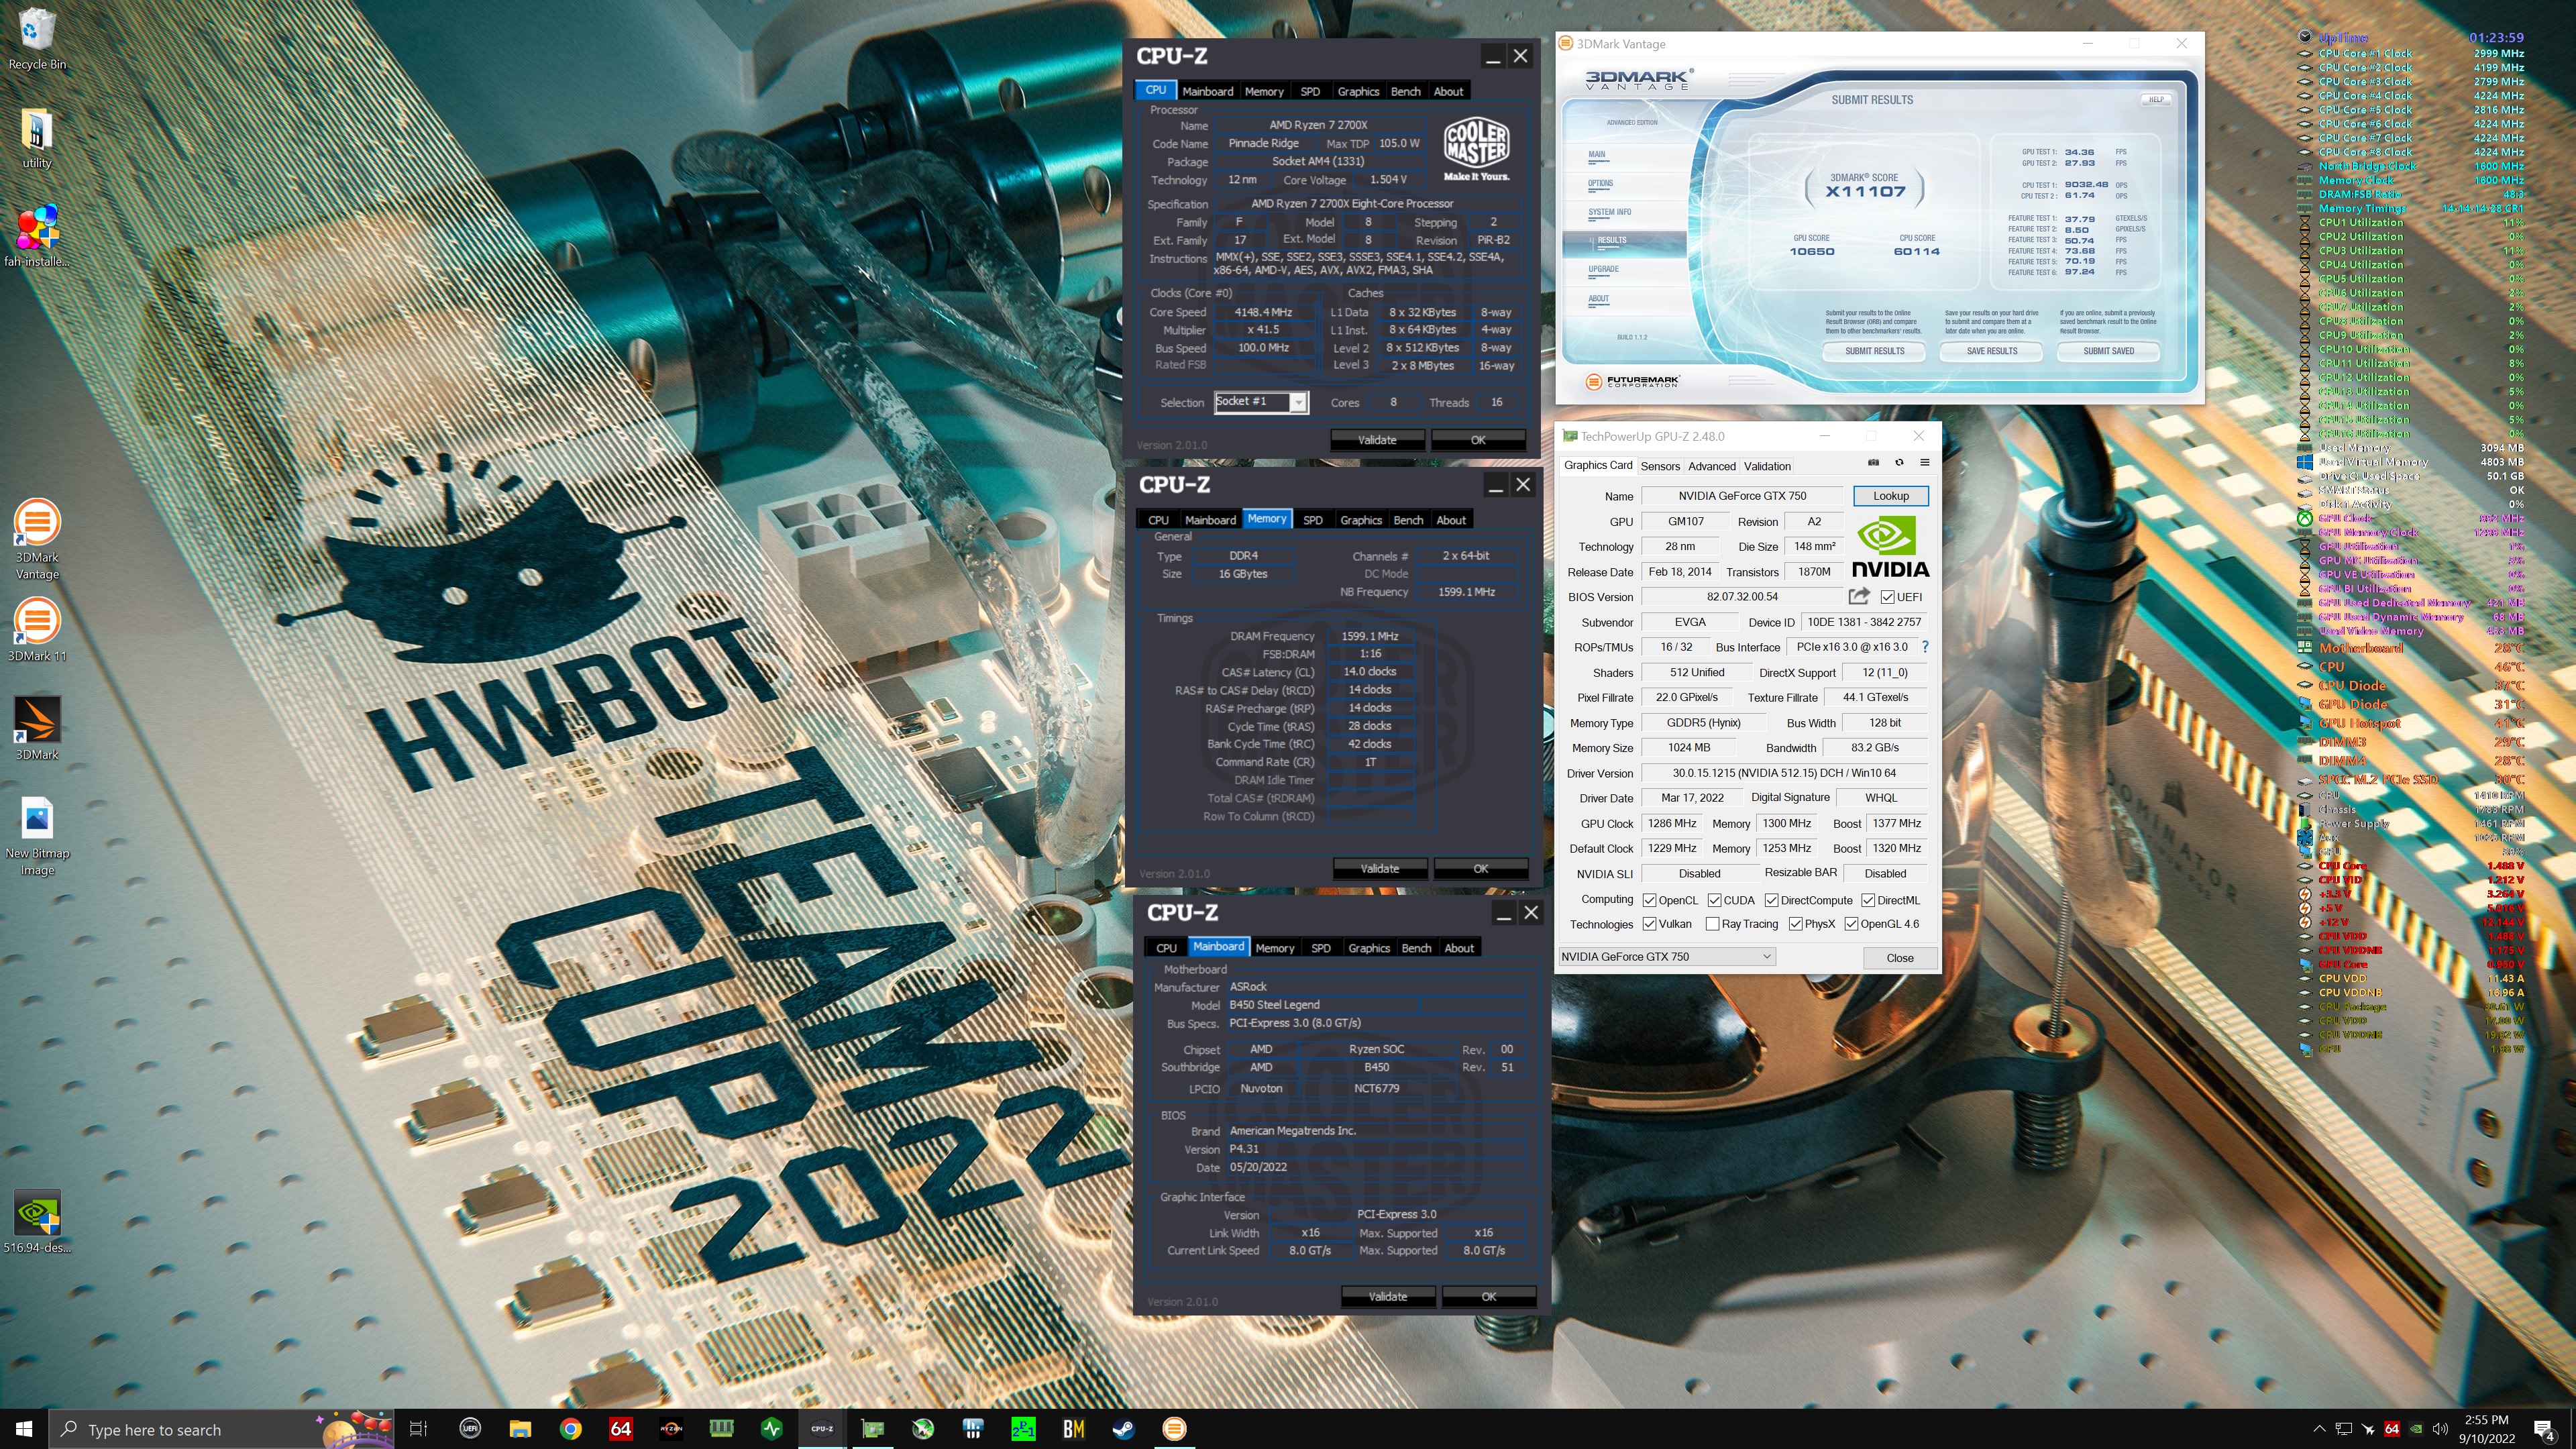Click the GPU-Z BIOS export share icon
The height and width of the screenshot is (1449, 2576).
1859,597
